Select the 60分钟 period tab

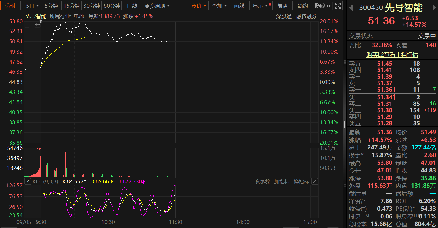coord(112,6)
